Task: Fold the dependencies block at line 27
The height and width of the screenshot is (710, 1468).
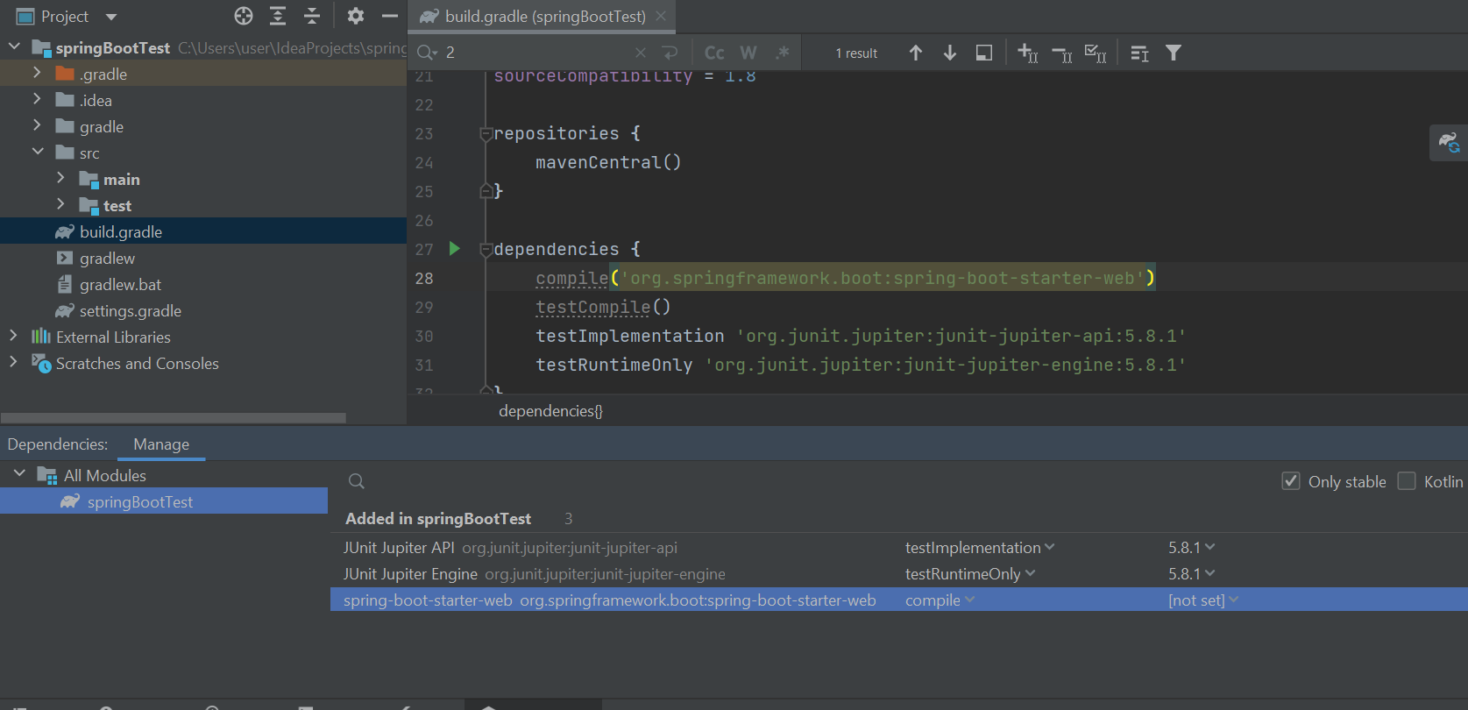Action: [486, 250]
